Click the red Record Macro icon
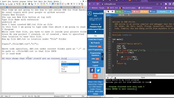174x98 pixels. point(72,4)
